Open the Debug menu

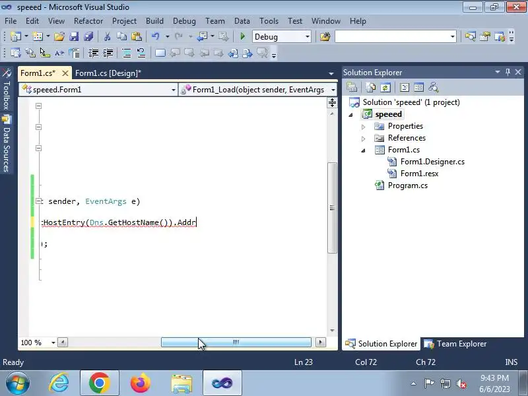(184, 21)
